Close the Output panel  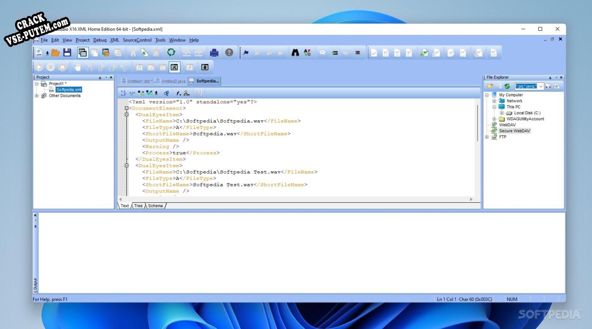click(35, 215)
